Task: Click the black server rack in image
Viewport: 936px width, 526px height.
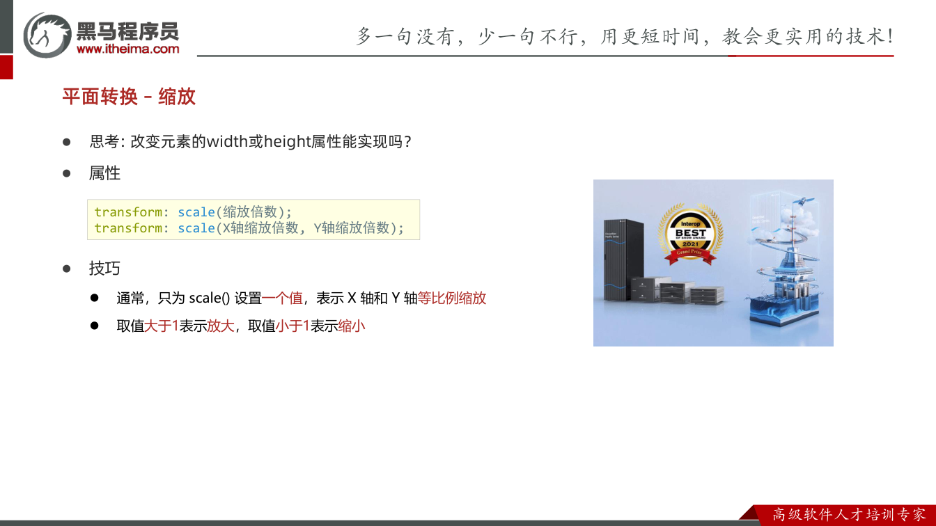Action: pos(623,261)
